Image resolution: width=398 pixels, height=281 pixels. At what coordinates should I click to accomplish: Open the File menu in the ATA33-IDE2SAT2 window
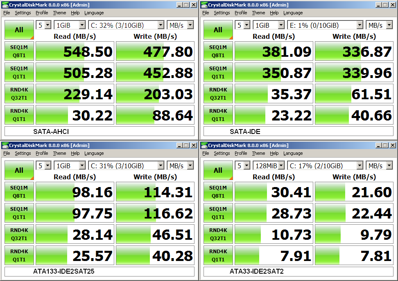[206, 153]
